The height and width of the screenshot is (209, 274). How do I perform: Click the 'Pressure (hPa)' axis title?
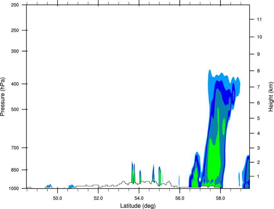point(3,97)
